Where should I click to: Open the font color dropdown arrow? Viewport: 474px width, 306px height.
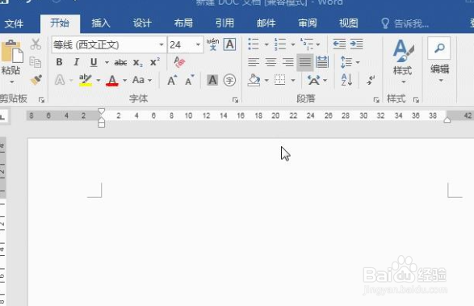point(124,81)
